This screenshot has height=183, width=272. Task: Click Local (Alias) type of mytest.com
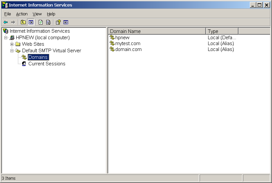coord(221,43)
